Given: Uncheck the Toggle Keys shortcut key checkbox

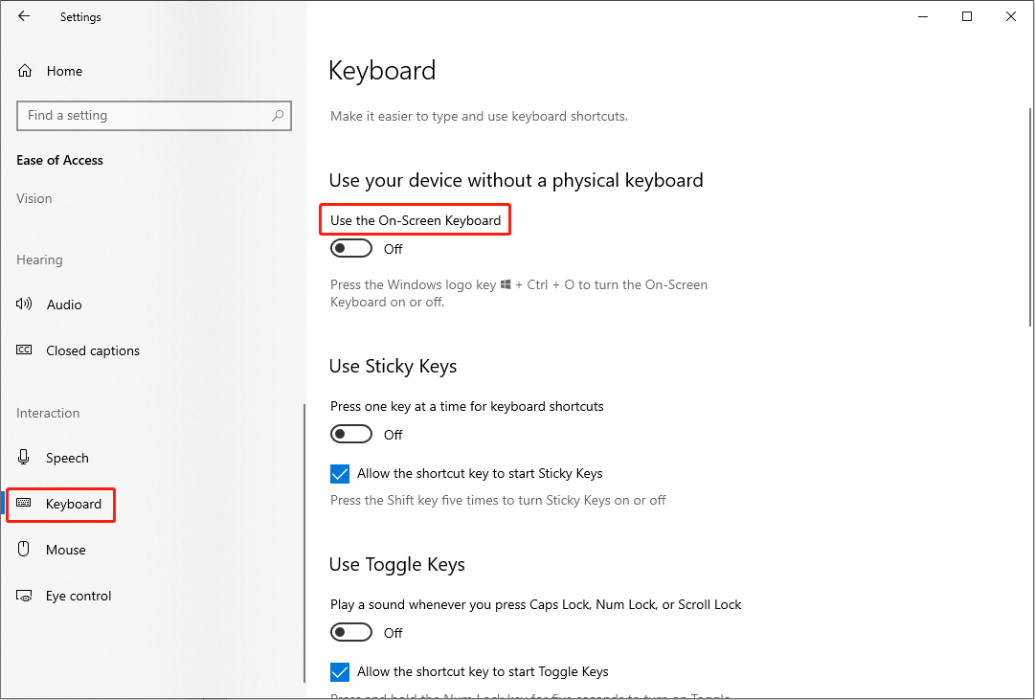Looking at the screenshot, I should pyautogui.click(x=340, y=672).
